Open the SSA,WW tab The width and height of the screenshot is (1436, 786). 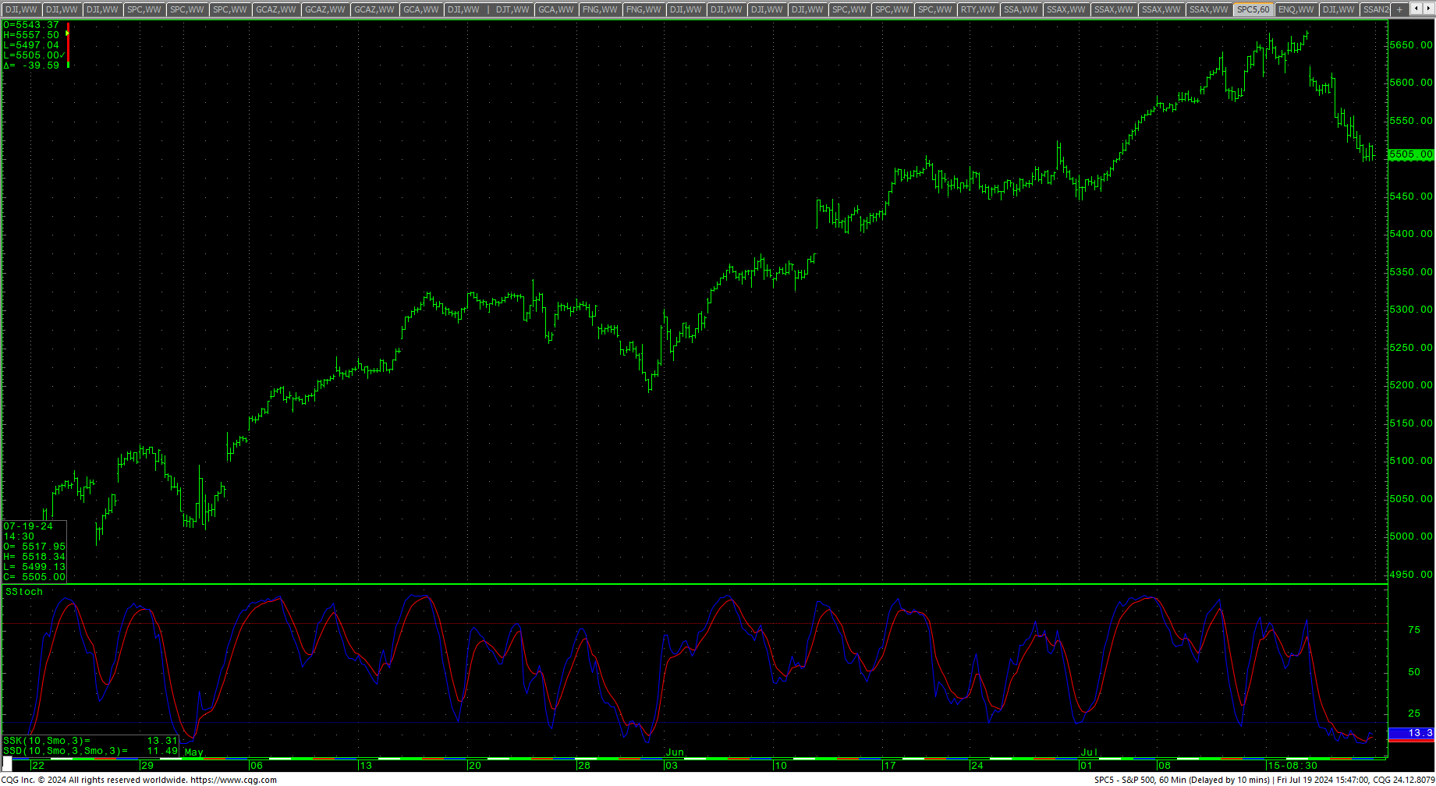coord(1021,9)
